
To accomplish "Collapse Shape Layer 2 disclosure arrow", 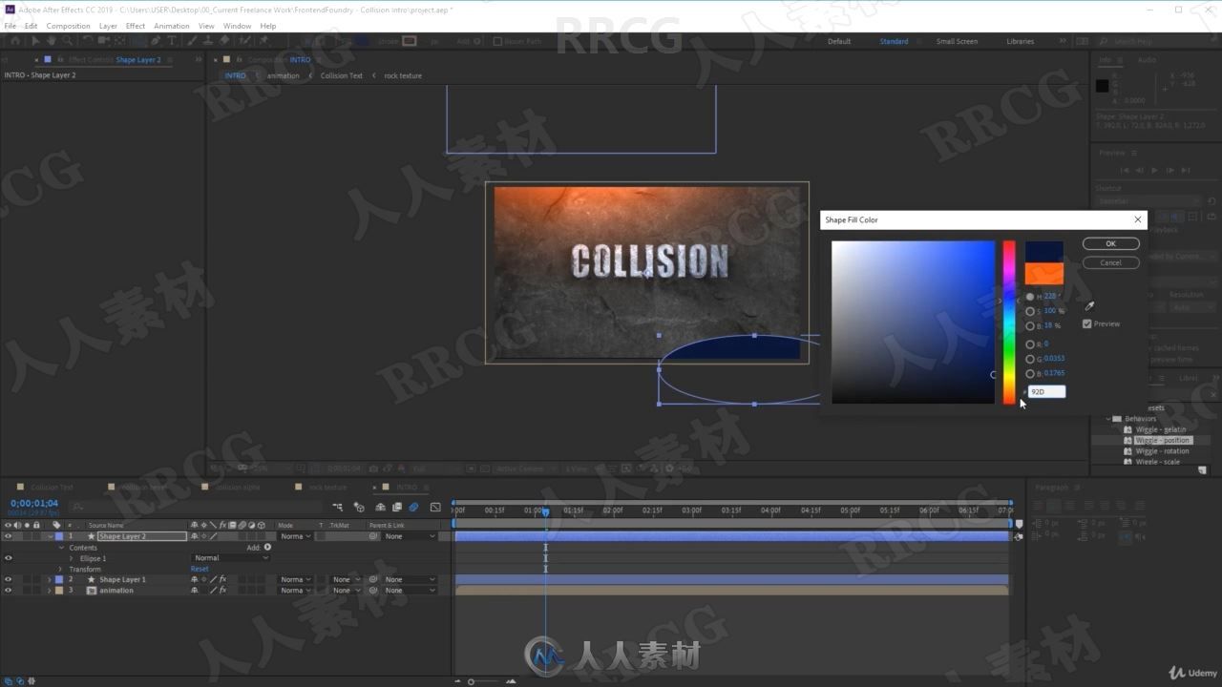I will pyautogui.click(x=50, y=536).
